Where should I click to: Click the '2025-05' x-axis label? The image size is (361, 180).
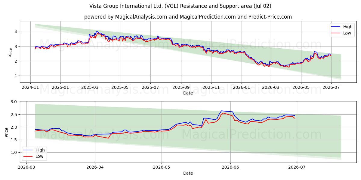coord(120,88)
